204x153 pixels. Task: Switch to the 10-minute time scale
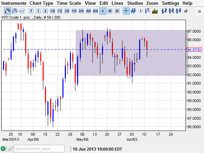coord(53,11)
